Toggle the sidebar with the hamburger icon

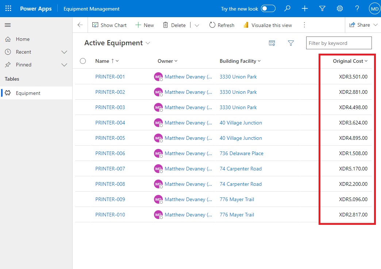(x=8, y=25)
